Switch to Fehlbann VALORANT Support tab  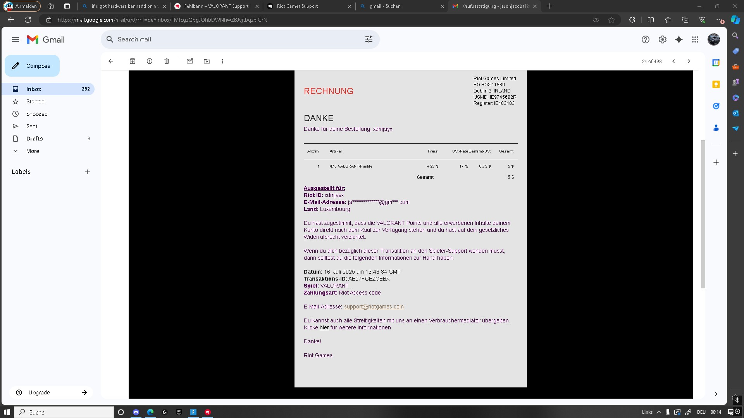(217, 6)
